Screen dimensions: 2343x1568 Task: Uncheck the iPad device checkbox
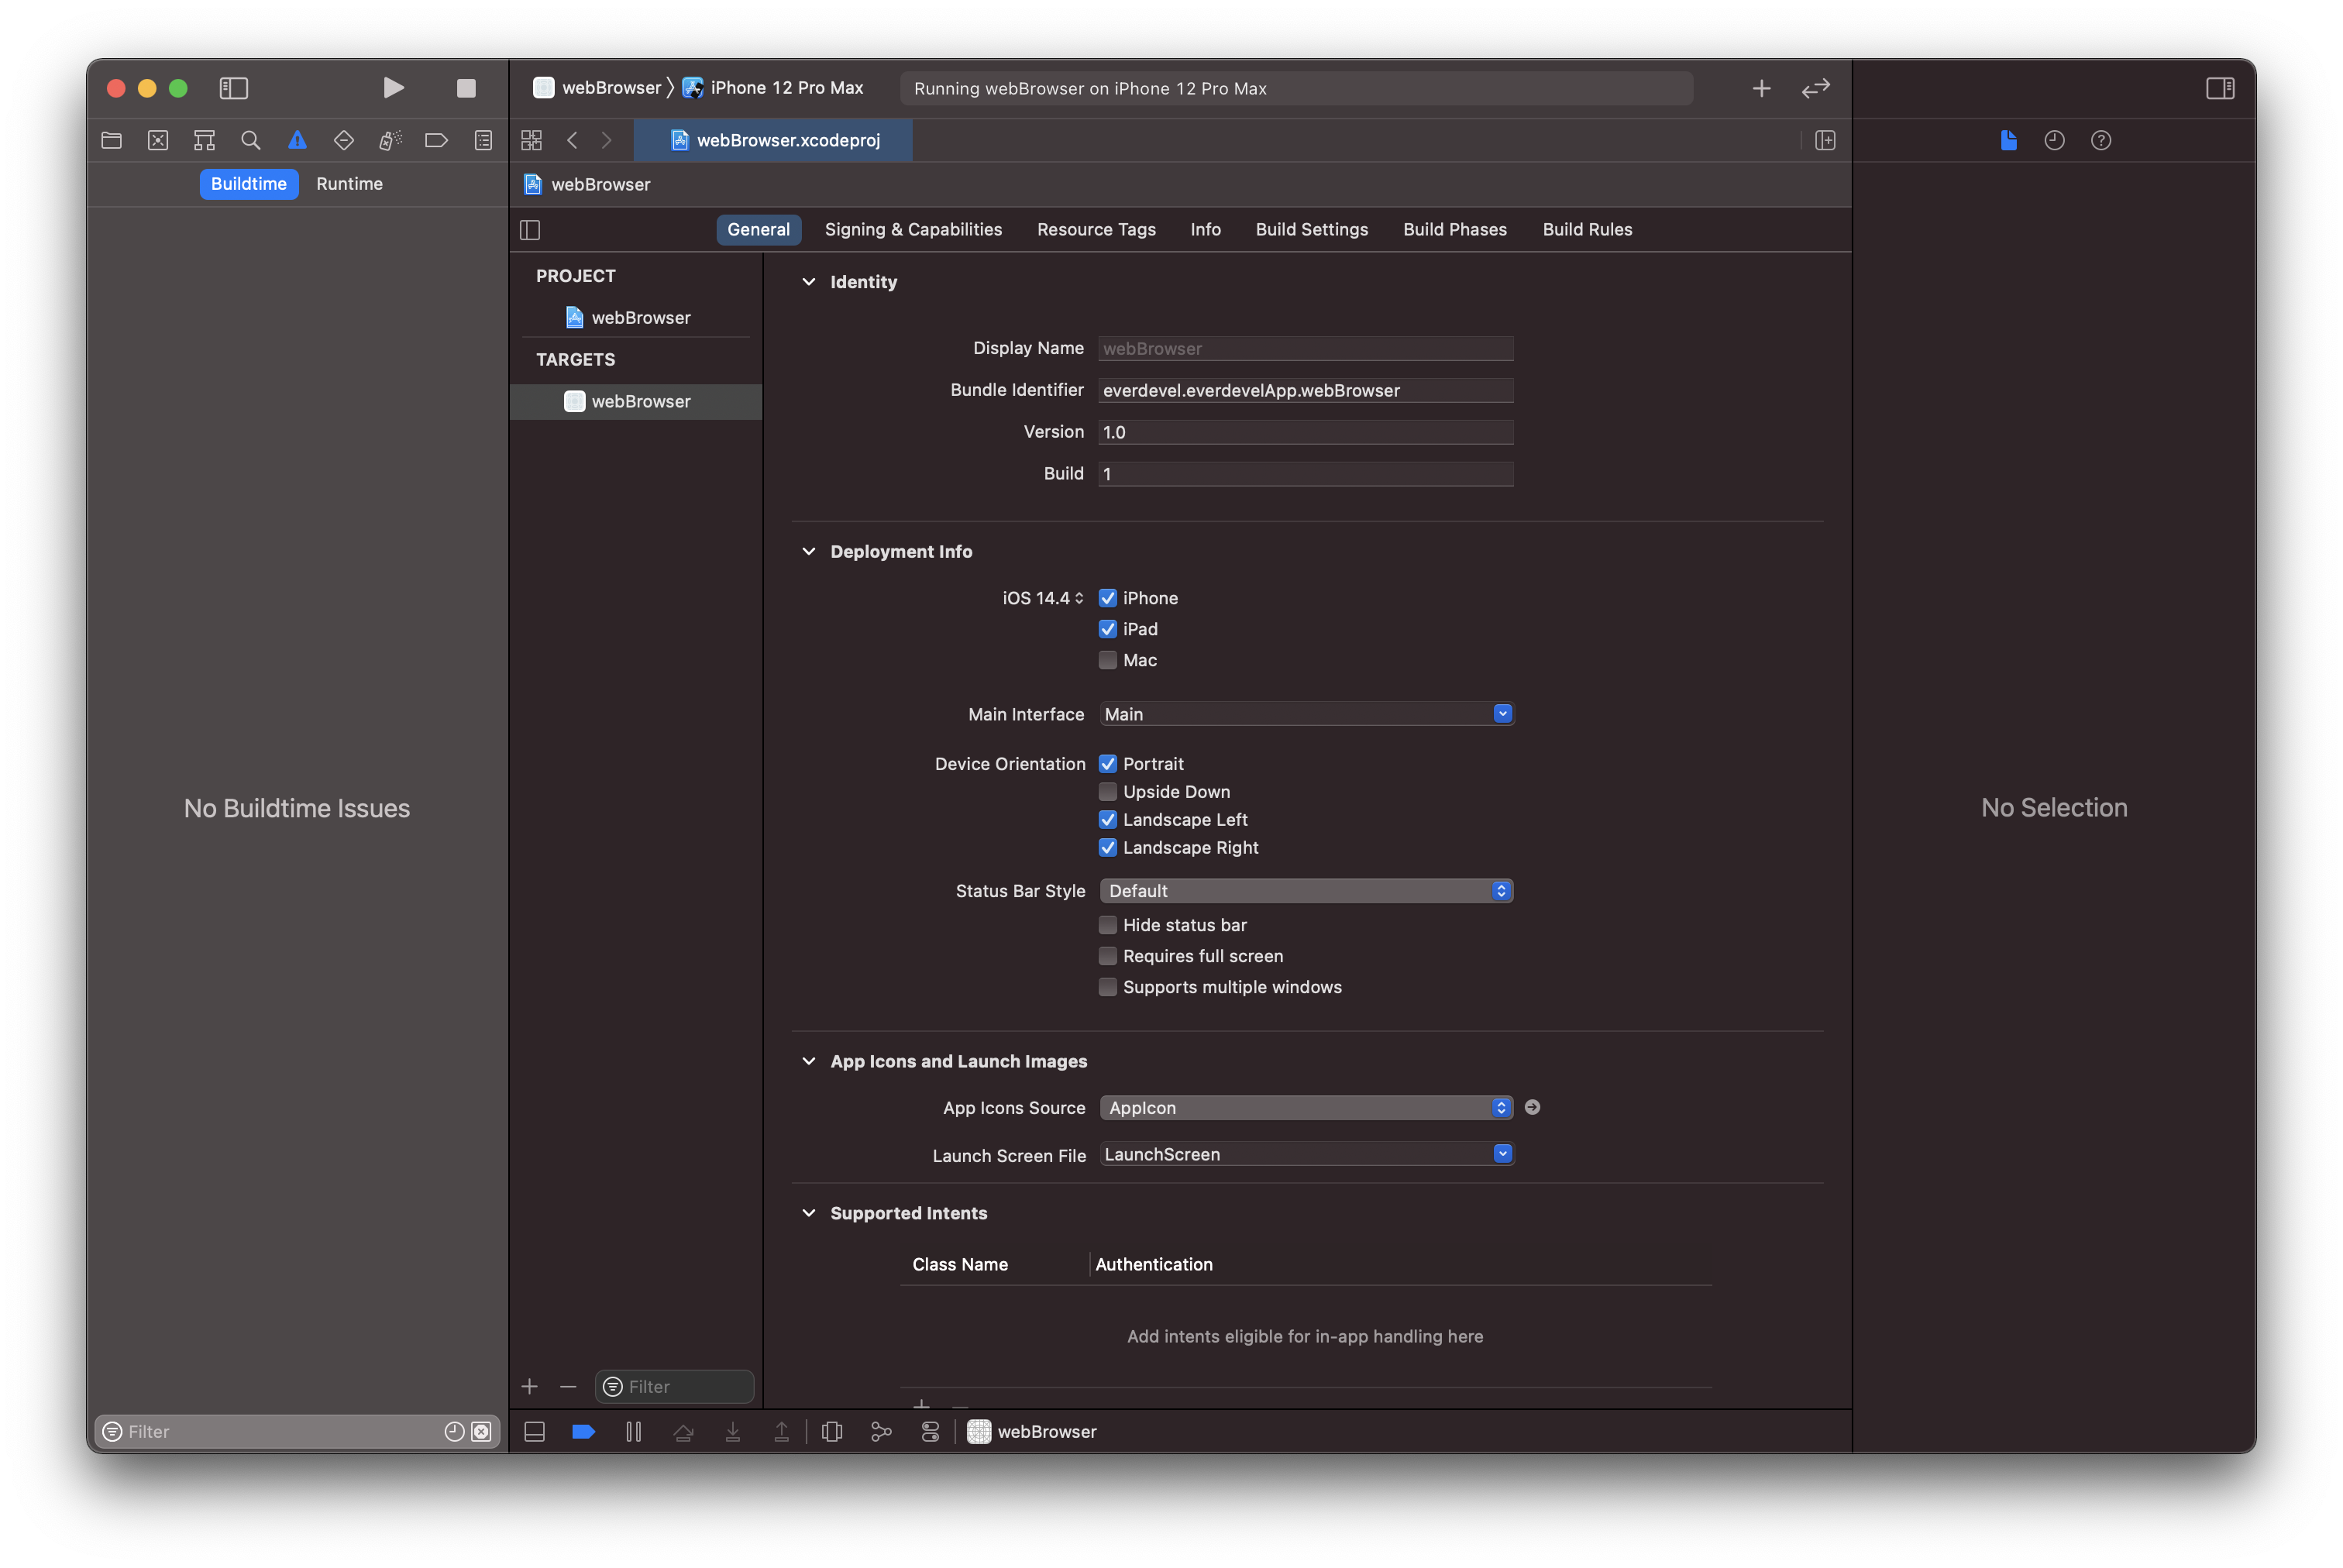(x=1107, y=629)
